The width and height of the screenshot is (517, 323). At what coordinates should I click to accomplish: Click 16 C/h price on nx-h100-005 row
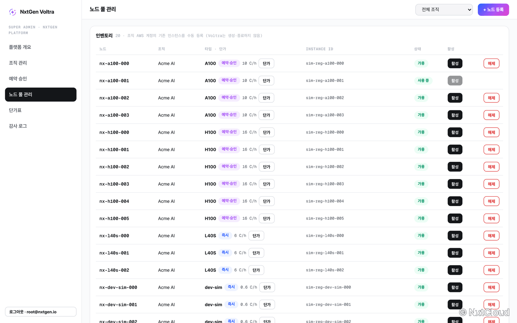coord(249,218)
